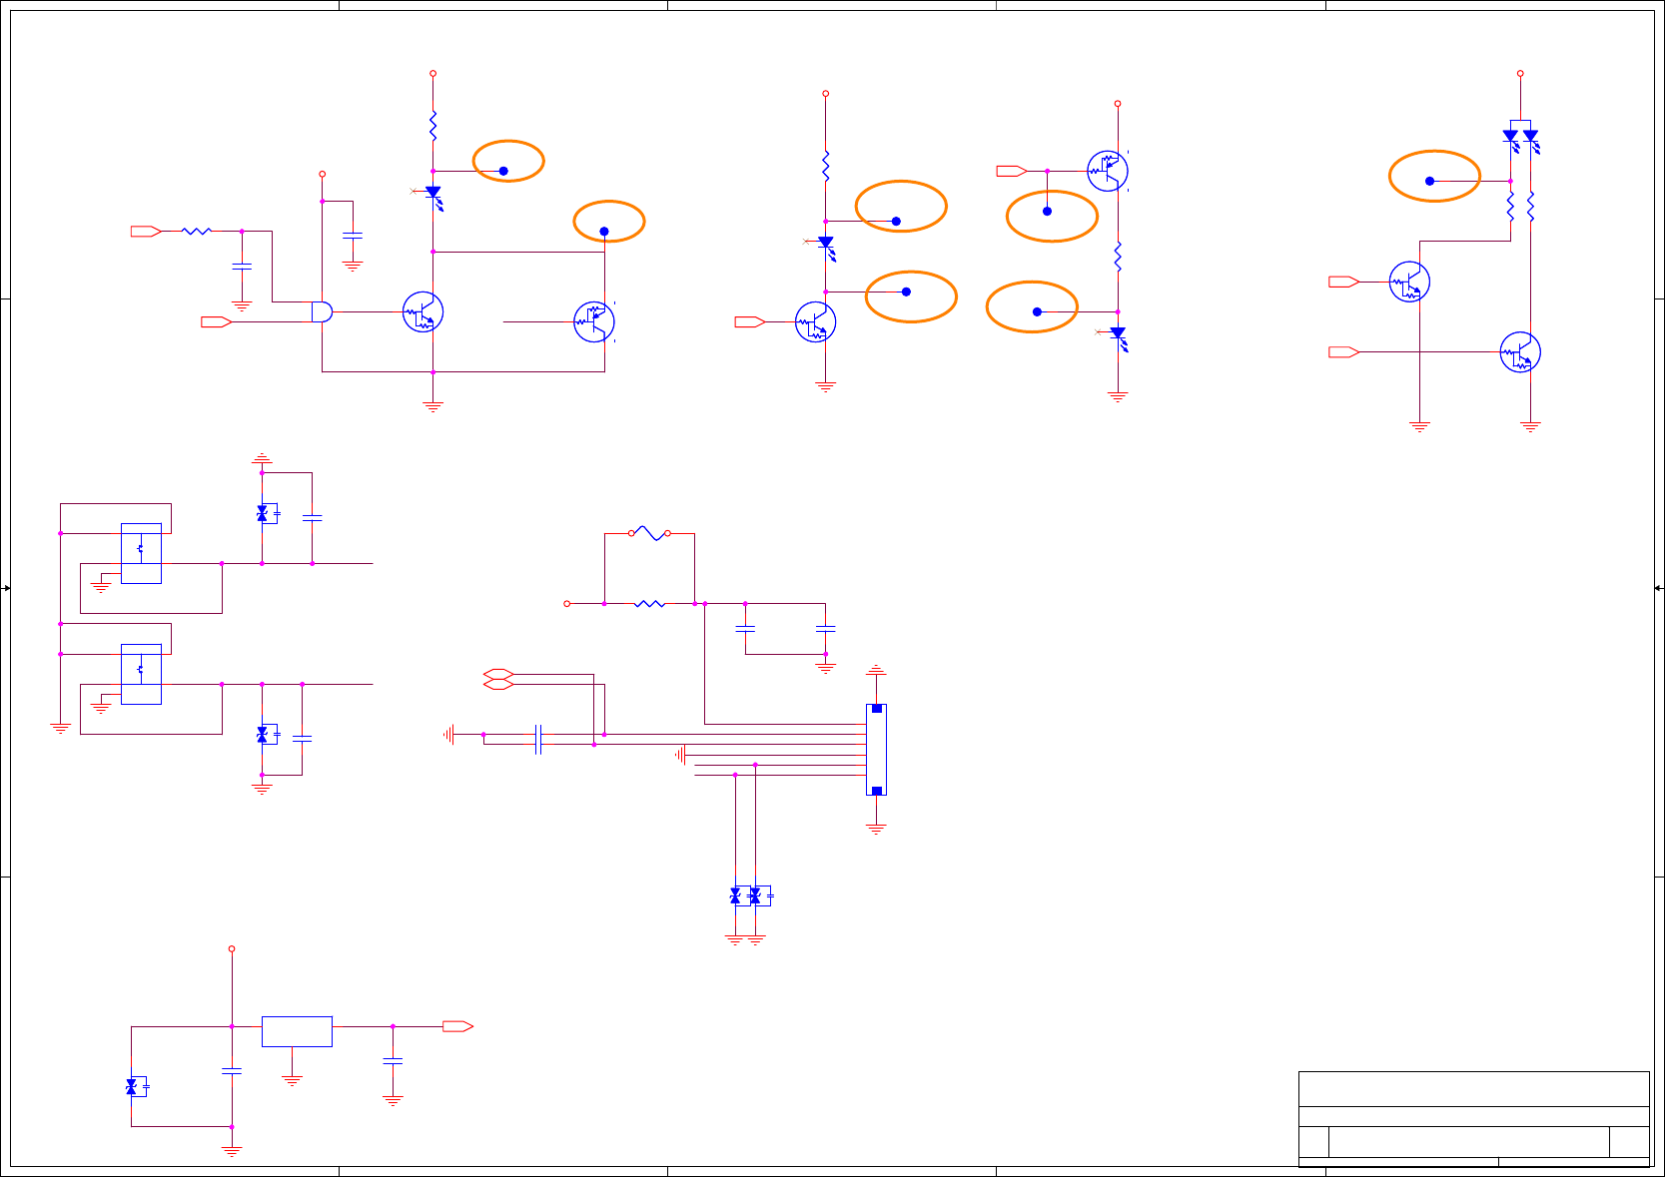The width and height of the screenshot is (1665, 1177).
Task: Click the title block in the sheet corner
Action: click(x=1473, y=1118)
